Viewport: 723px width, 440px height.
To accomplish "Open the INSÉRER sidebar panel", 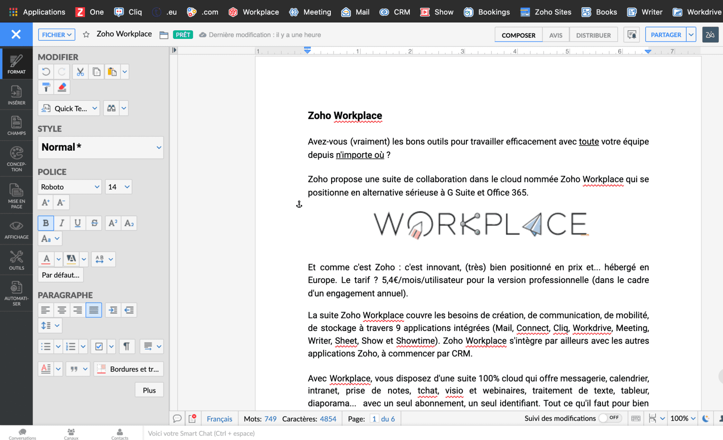I will (16, 95).
